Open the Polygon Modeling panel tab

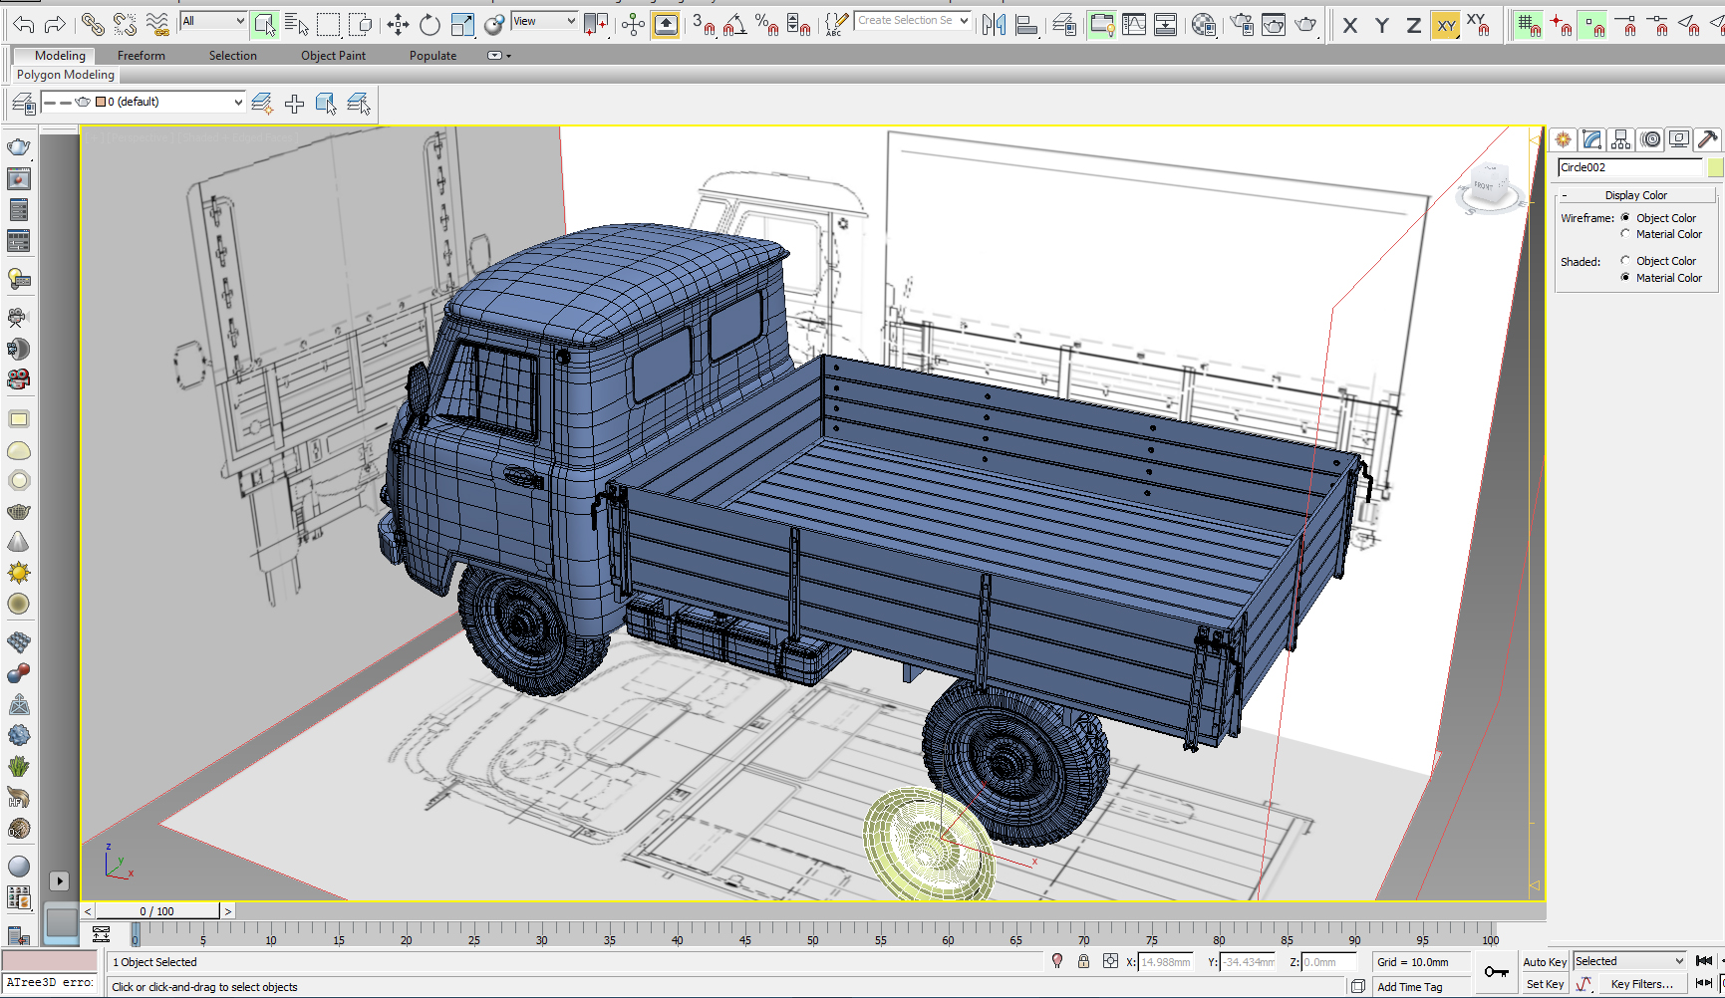tap(66, 75)
